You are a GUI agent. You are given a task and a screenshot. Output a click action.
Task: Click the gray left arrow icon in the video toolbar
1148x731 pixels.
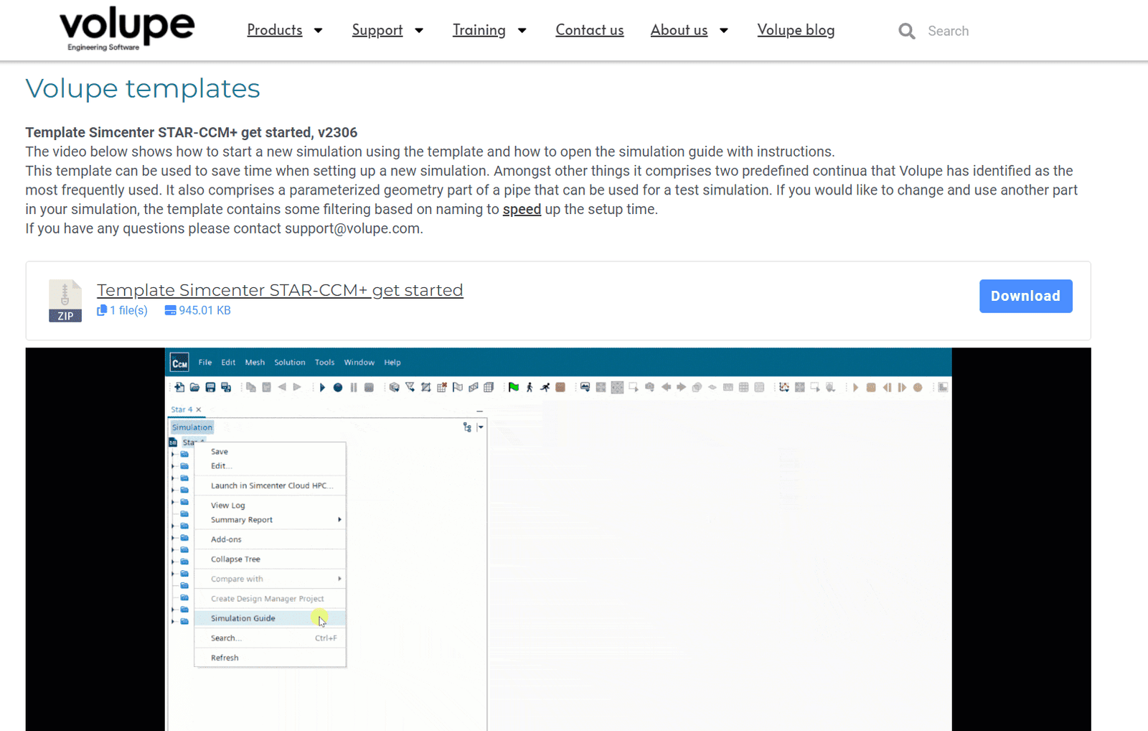coord(666,387)
